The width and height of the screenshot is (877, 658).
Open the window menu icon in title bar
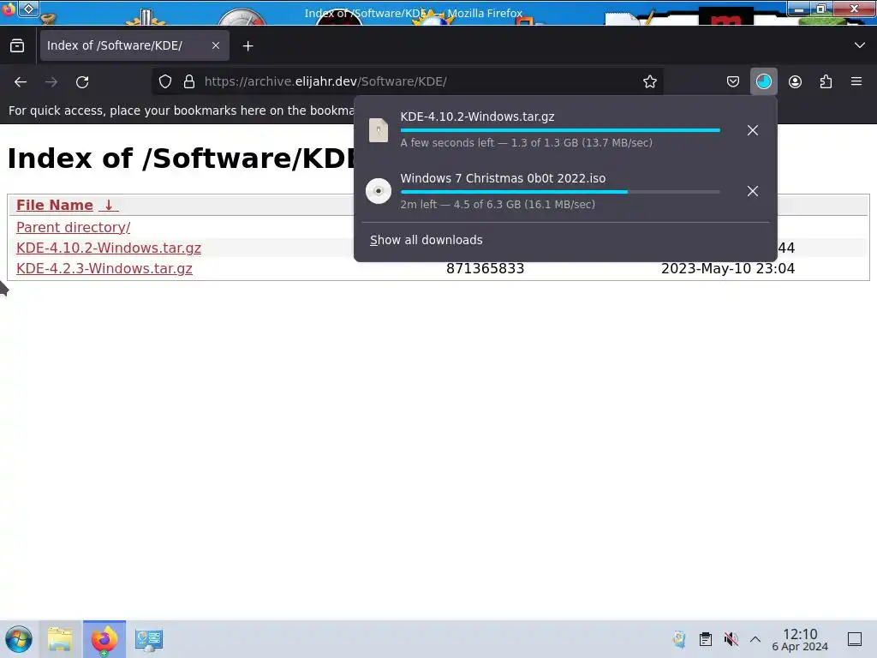pyautogui.click(x=9, y=9)
